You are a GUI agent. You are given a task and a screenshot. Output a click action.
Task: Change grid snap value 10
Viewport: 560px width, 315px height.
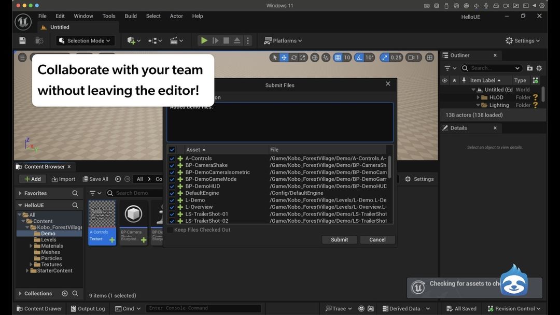click(x=347, y=58)
